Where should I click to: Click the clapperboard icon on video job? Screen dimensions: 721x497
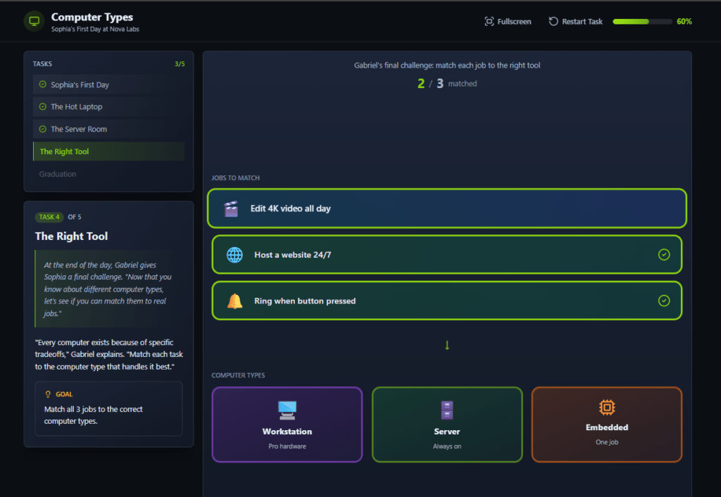(x=231, y=209)
